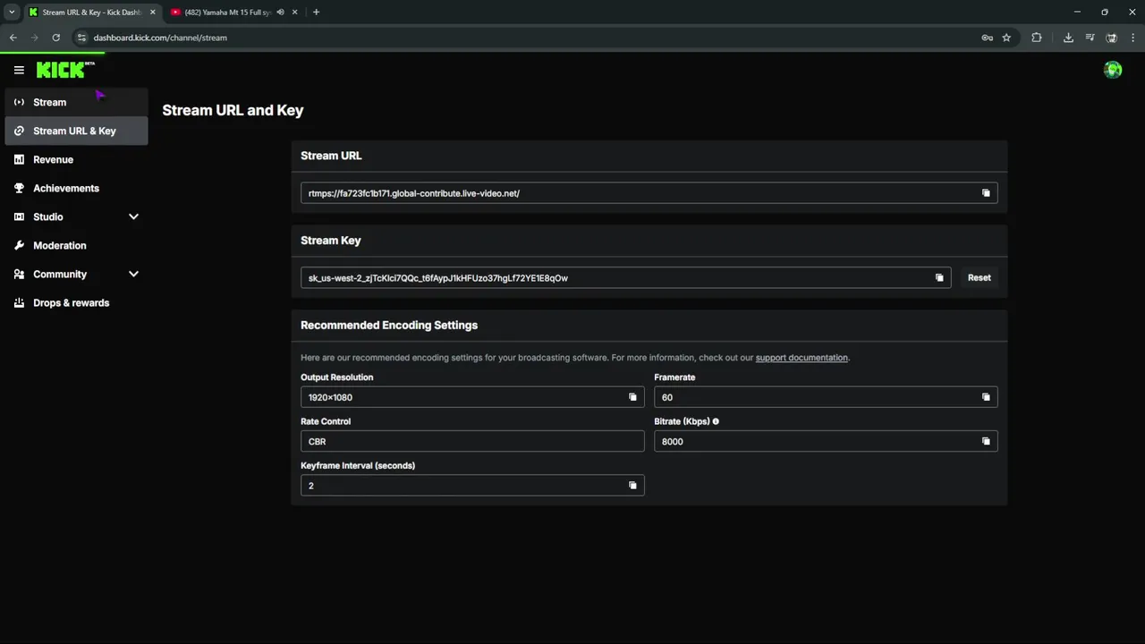1145x644 pixels.
Task: Switch to the Yamaha MT 15 tab
Action: coord(227,13)
